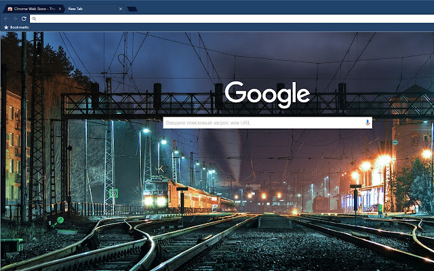The width and height of the screenshot is (434, 271).
Task: Switch to the Chrome Web Store tab
Action: [34, 9]
